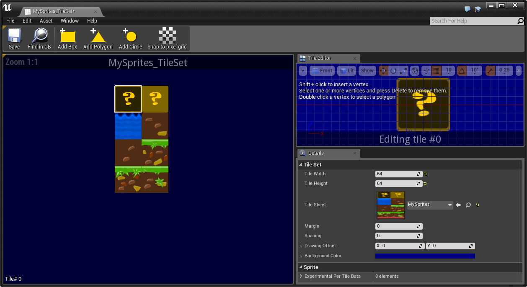
Task: Select the rotate gizmo mode
Action: pos(393,71)
